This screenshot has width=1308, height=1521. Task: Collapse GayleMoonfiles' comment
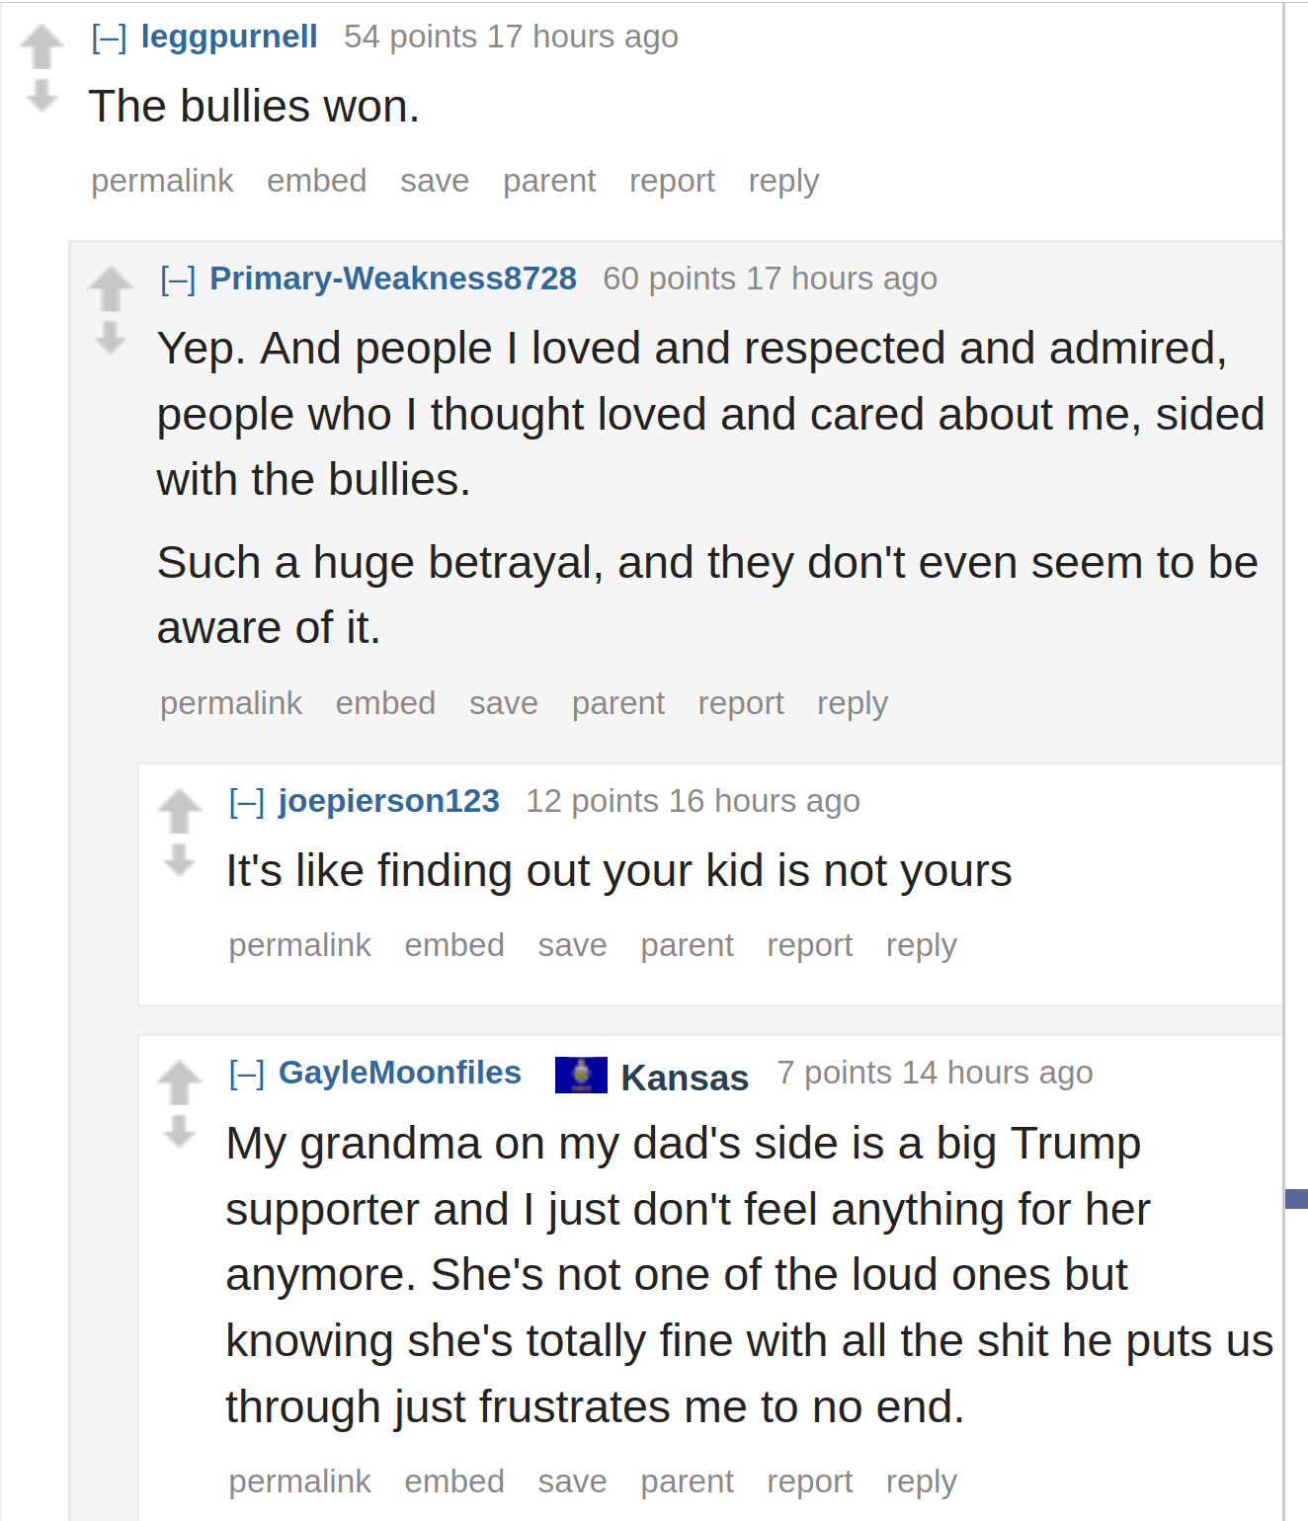tap(247, 1074)
